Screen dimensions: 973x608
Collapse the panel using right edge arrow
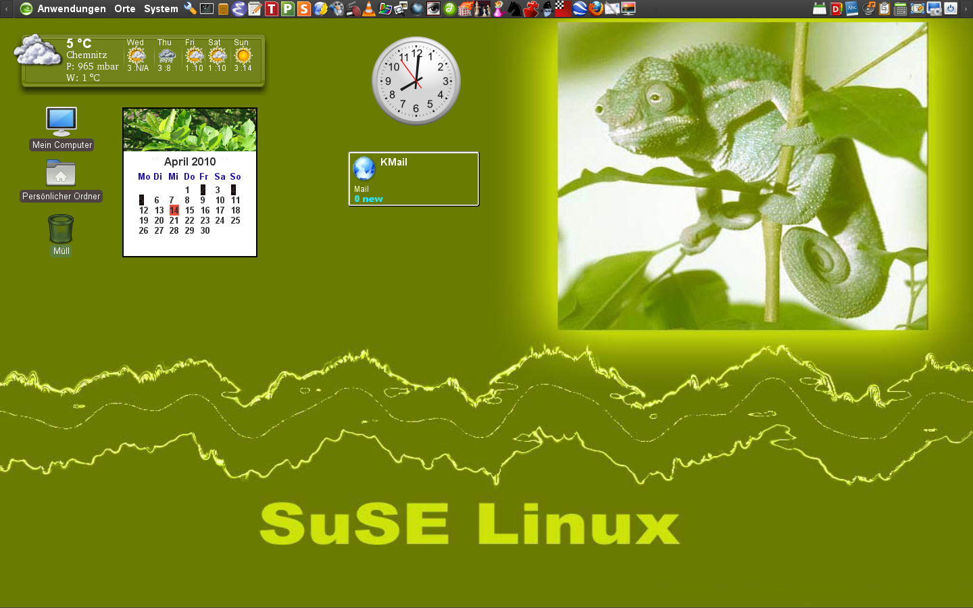[967, 9]
